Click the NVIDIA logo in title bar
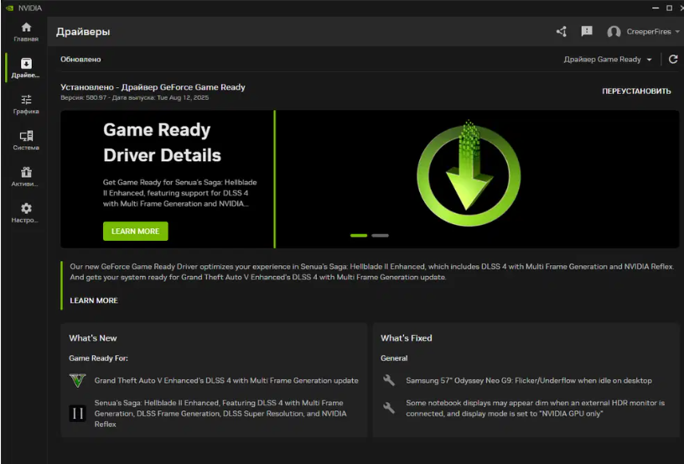The width and height of the screenshot is (684, 464). (x=9, y=8)
